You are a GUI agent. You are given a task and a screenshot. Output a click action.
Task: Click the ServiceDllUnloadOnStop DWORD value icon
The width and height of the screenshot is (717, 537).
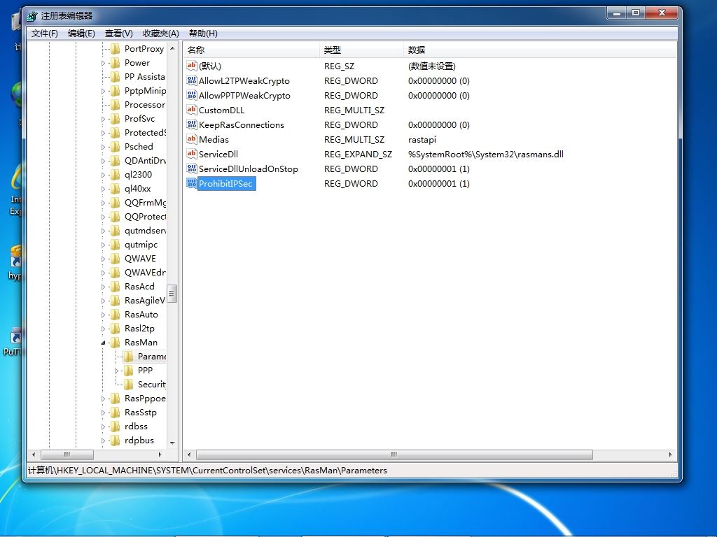192,169
